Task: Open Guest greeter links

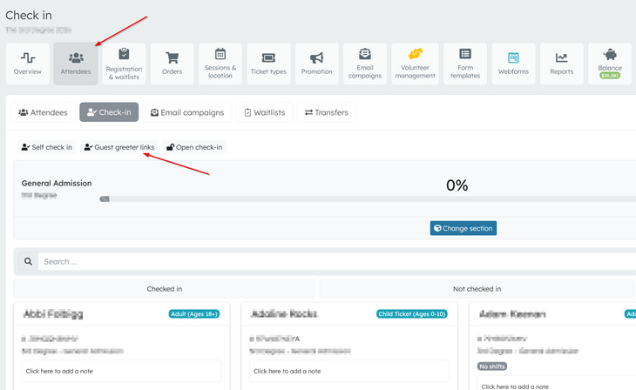Action: point(119,147)
